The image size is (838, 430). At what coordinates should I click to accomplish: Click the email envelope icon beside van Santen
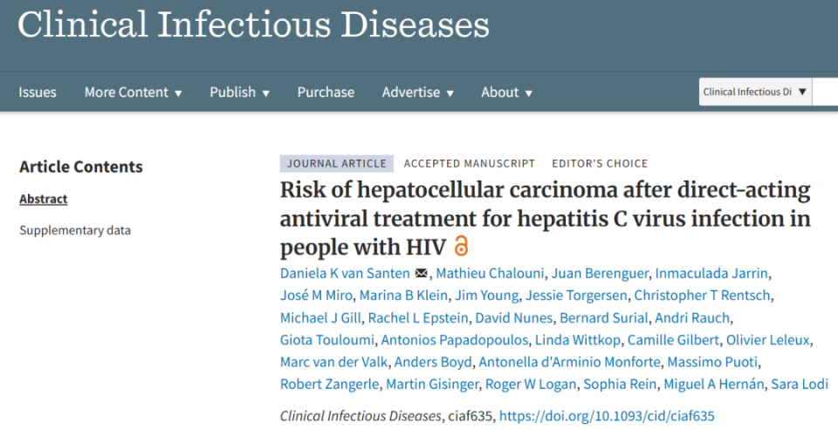[x=422, y=274]
